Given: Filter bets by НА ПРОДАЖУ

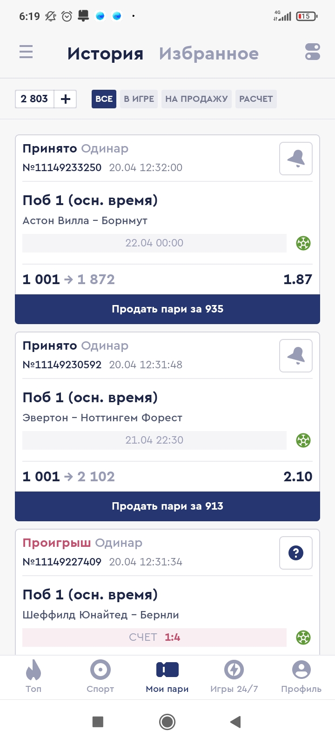Looking at the screenshot, I should tap(196, 99).
